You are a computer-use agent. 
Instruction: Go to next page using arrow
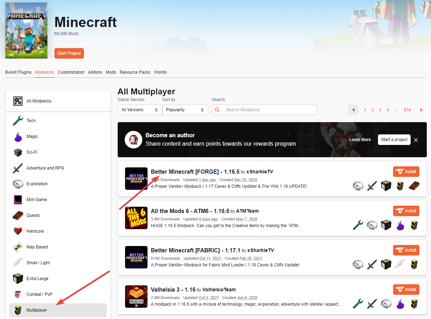pyautogui.click(x=421, y=110)
